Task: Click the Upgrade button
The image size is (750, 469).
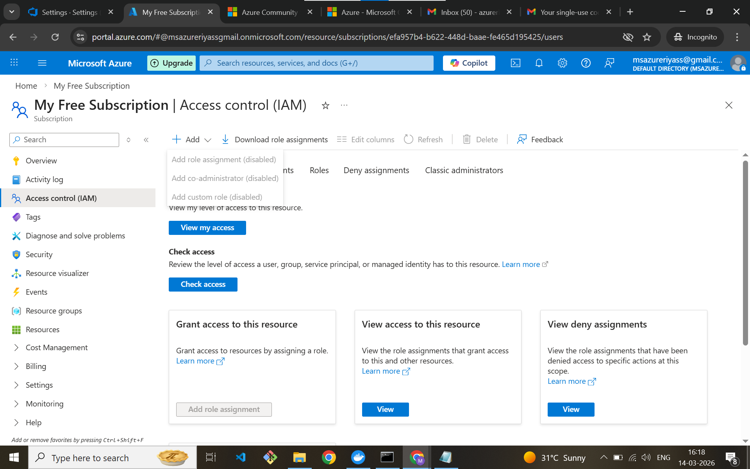Action: click(x=171, y=63)
